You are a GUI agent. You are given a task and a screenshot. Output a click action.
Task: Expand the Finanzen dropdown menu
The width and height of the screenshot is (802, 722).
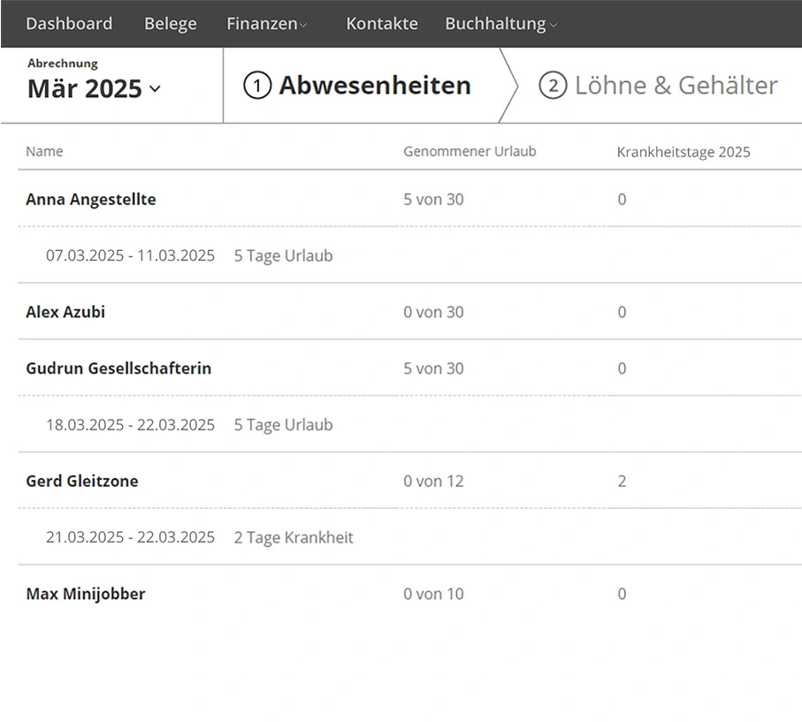click(x=266, y=24)
